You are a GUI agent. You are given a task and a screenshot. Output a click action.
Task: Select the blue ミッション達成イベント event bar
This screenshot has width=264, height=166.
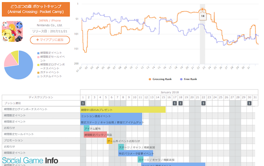point(111,116)
